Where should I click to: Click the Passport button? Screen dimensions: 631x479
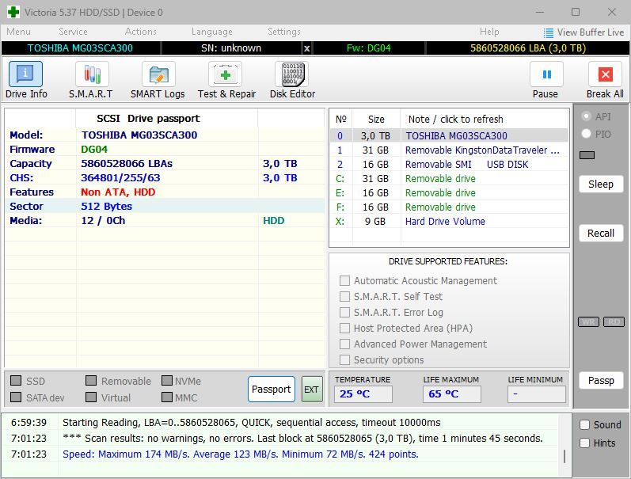(272, 390)
